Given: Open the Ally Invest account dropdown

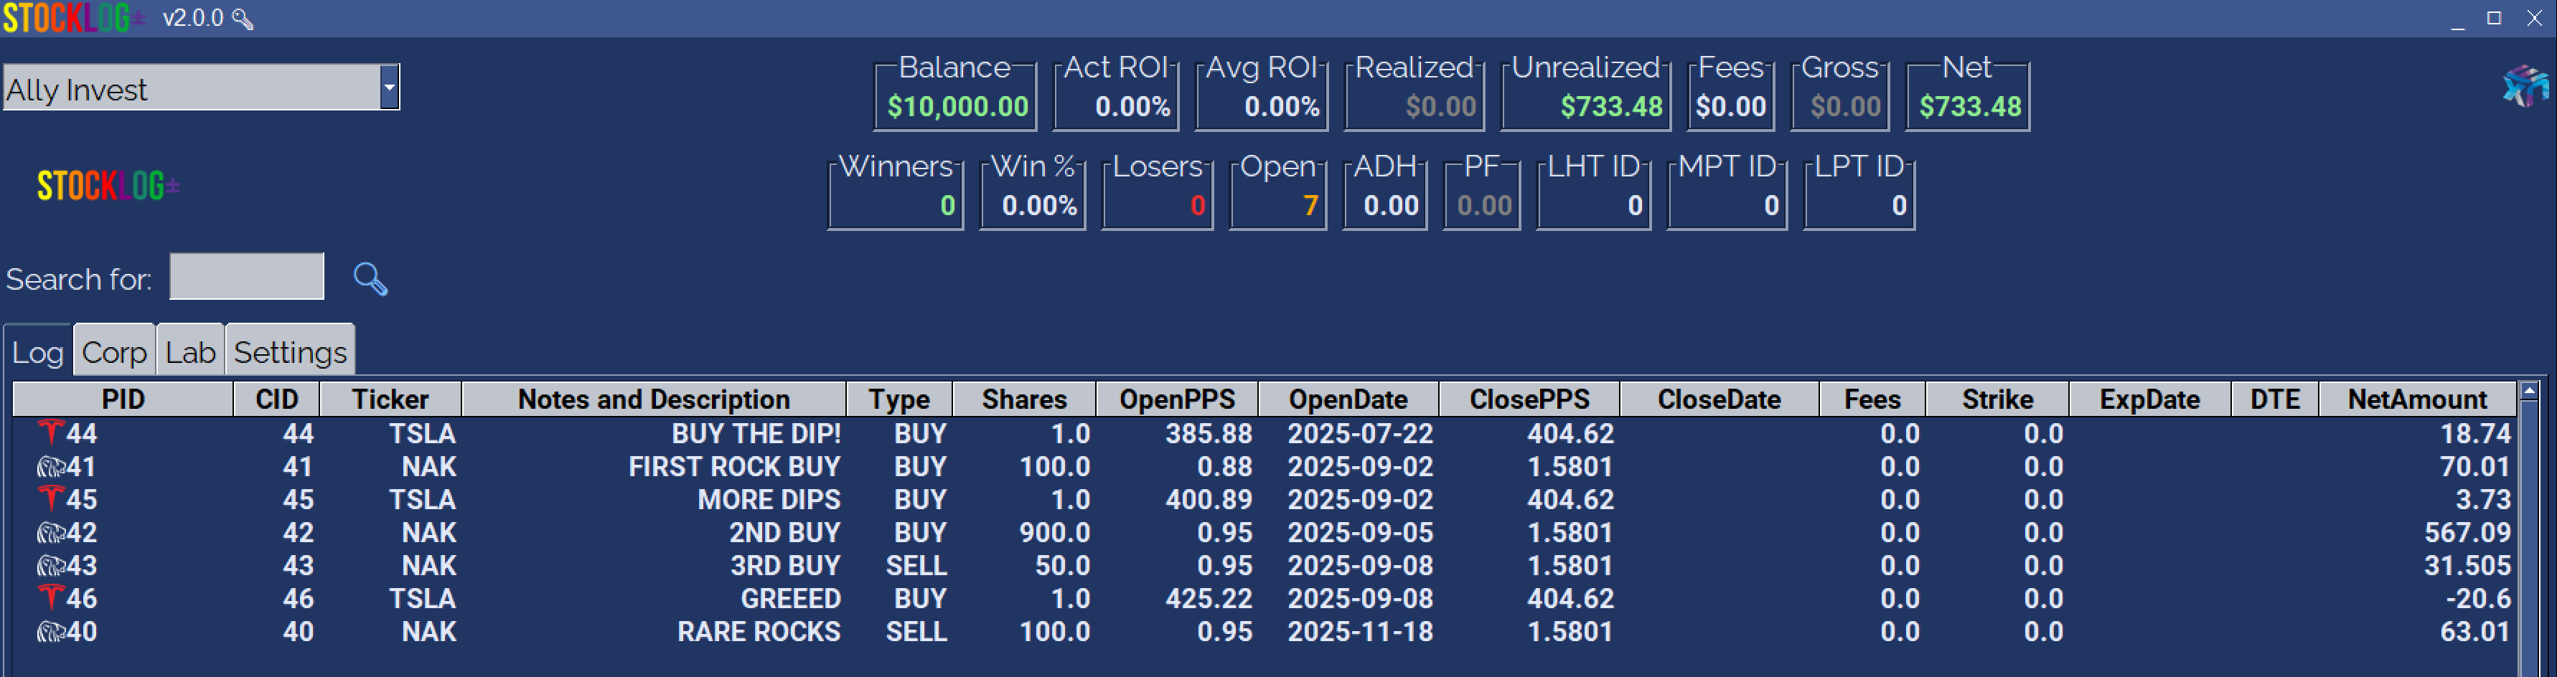Looking at the screenshot, I should click(x=389, y=88).
